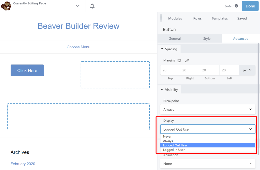
Task: Toggle the margins link icon
Action: tap(187, 60)
